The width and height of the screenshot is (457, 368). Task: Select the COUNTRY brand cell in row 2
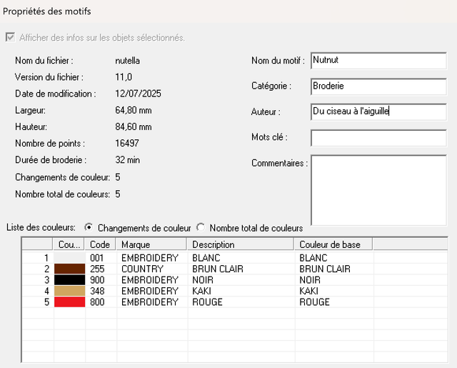[x=143, y=269]
